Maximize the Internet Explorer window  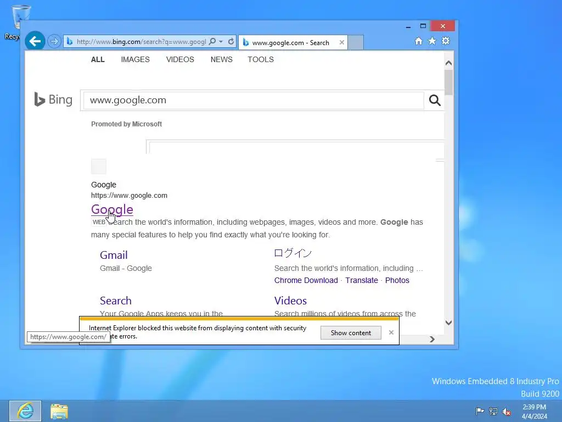tap(423, 26)
